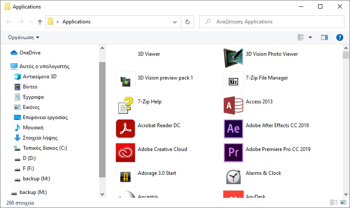
Task: Click the 7-Zip File Manager label
Action: (267, 78)
